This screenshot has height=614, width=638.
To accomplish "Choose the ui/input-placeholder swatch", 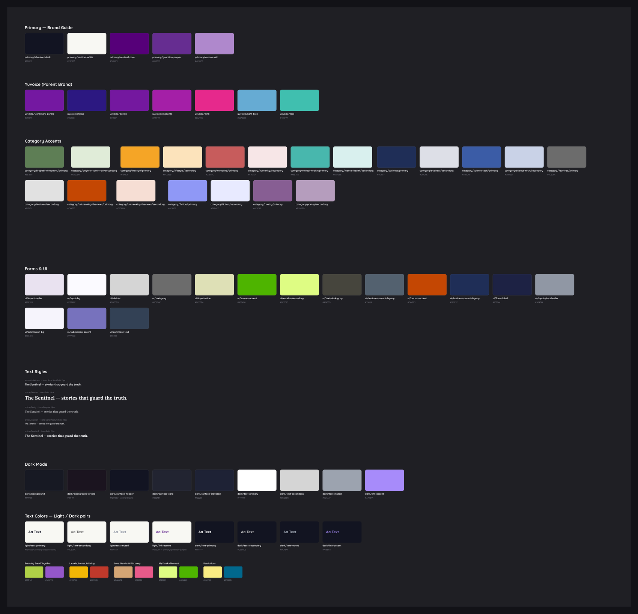I will [x=555, y=285].
